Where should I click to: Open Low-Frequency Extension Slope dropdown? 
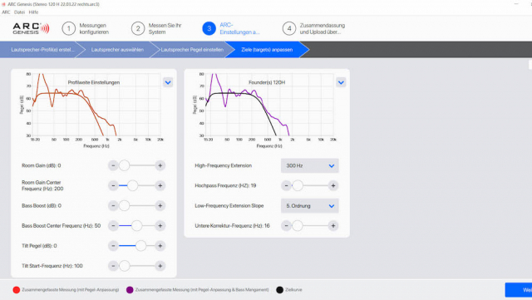coord(310,205)
